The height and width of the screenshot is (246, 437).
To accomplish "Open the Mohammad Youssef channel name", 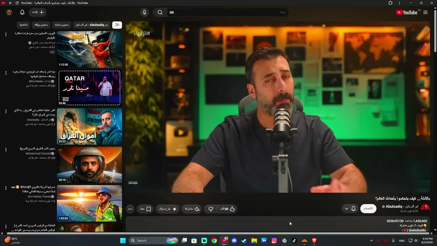I will (38, 154).
